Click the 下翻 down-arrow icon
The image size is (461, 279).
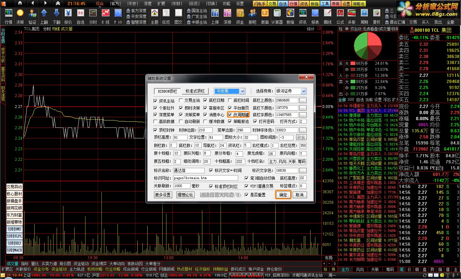[x=56, y=16]
